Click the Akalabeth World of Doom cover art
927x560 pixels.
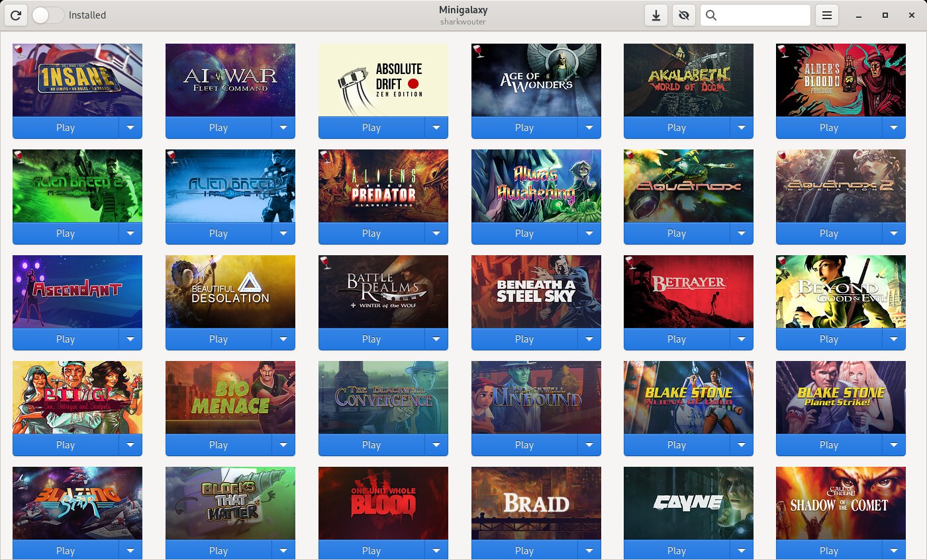(x=688, y=79)
